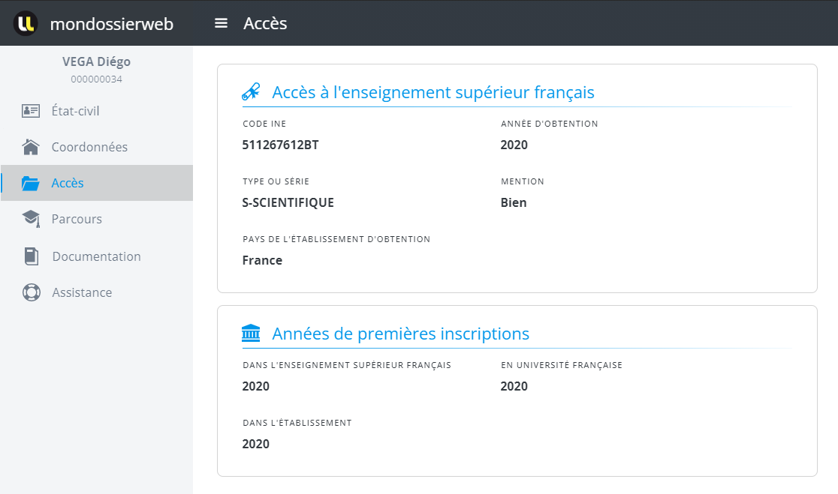
Task: Click the diploma icon beside Accès heading
Action: (251, 92)
